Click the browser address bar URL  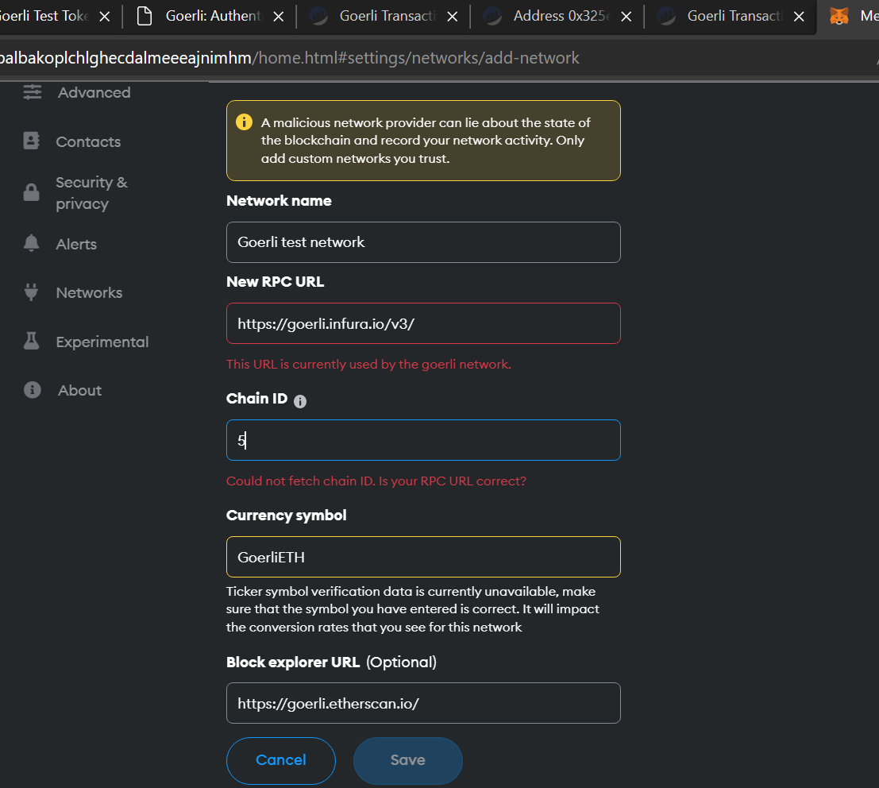(289, 58)
